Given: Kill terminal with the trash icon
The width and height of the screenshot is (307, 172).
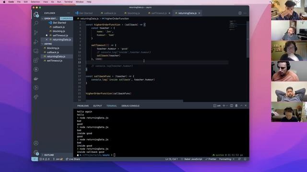Looking at the screenshot, I should click(x=236, y=106).
